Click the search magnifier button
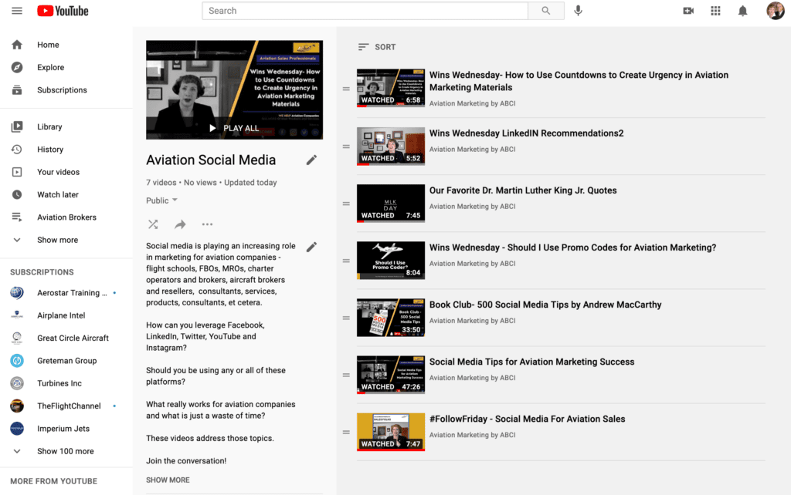This screenshot has height=495, width=791. click(x=546, y=11)
